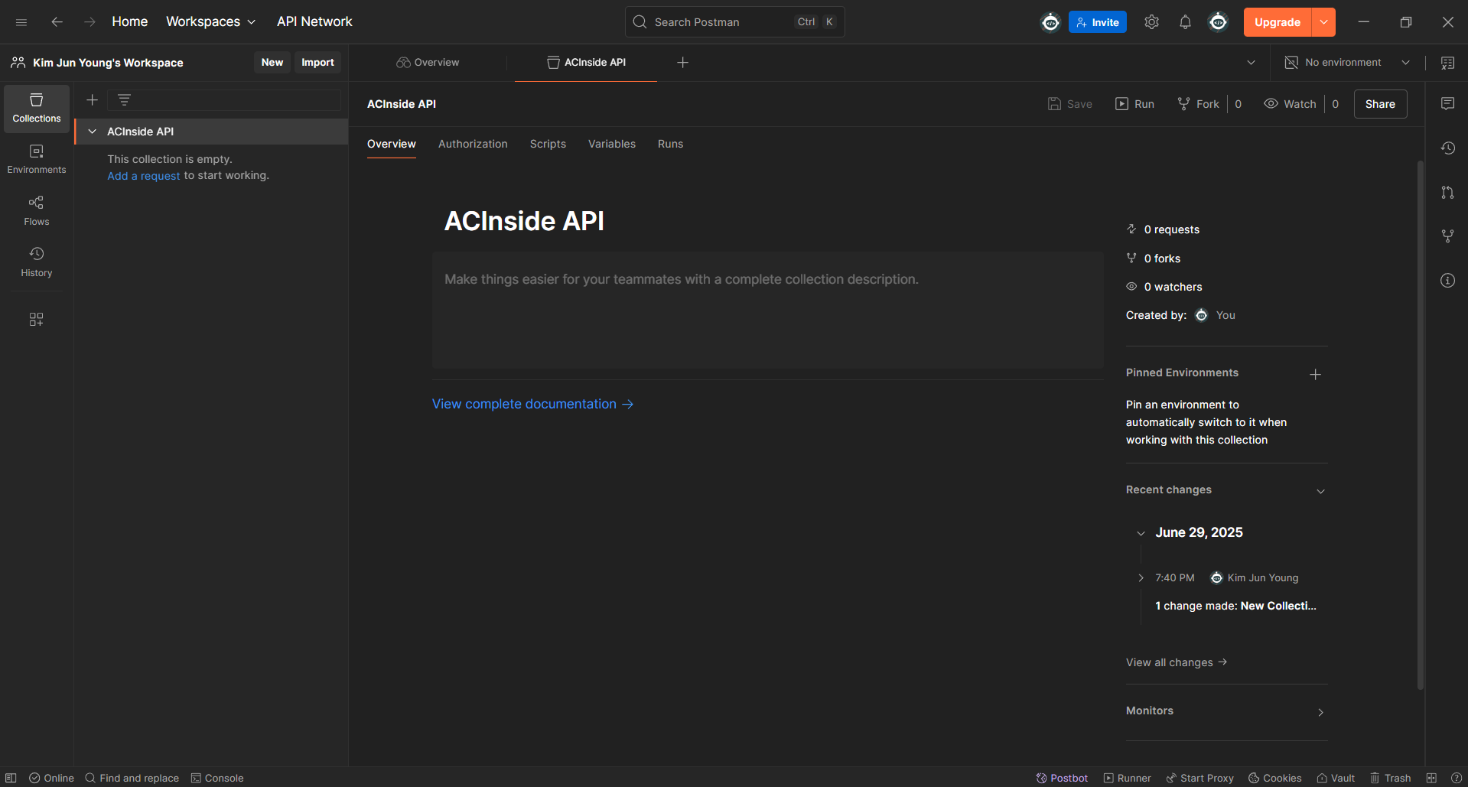Go back with the left arrow
Image resolution: width=1468 pixels, height=787 pixels.
57,22
